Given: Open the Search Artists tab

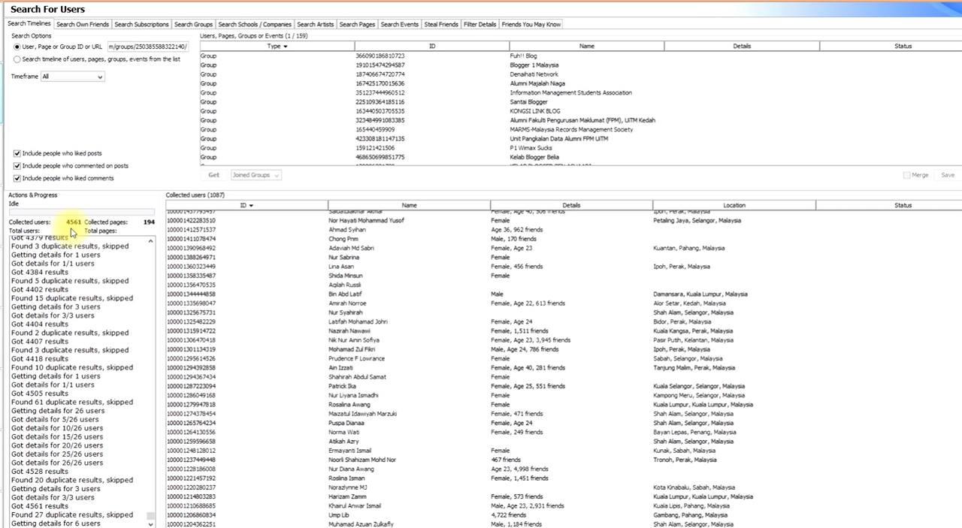Looking at the screenshot, I should (x=315, y=24).
